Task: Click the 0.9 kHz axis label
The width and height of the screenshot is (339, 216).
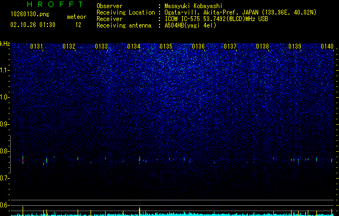Action: (x=4, y=124)
